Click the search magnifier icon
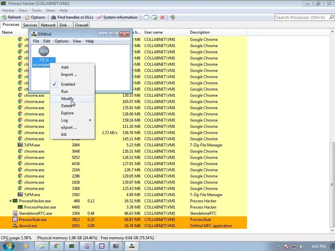 (331, 17)
